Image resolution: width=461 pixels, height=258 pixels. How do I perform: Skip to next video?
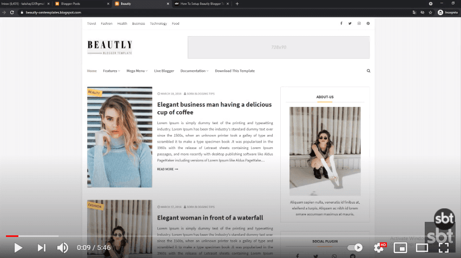[42, 248]
